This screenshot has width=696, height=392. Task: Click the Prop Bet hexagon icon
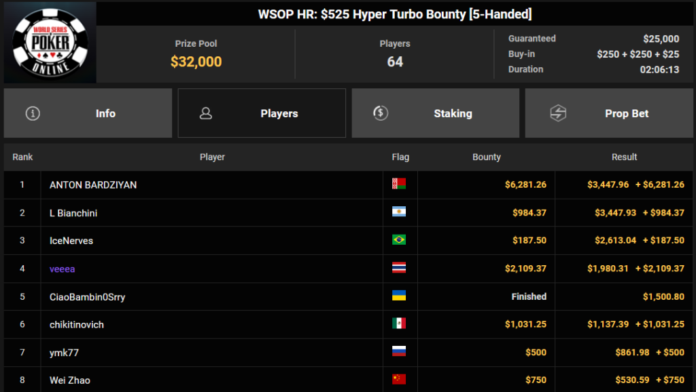point(558,113)
